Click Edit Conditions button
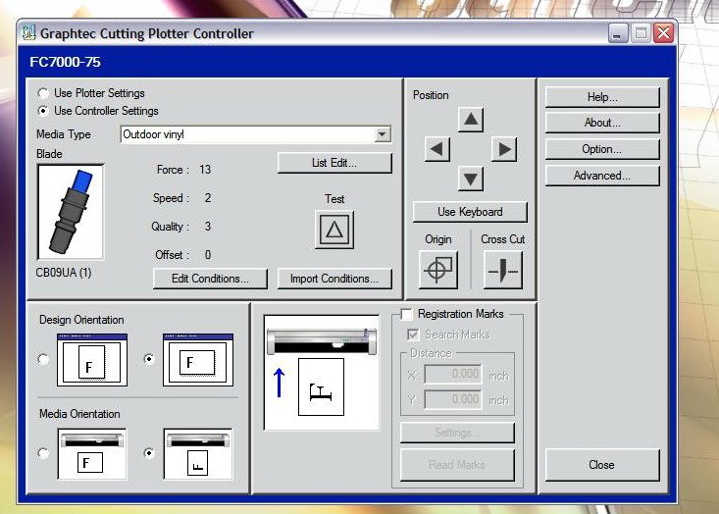 tap(210, 279)
